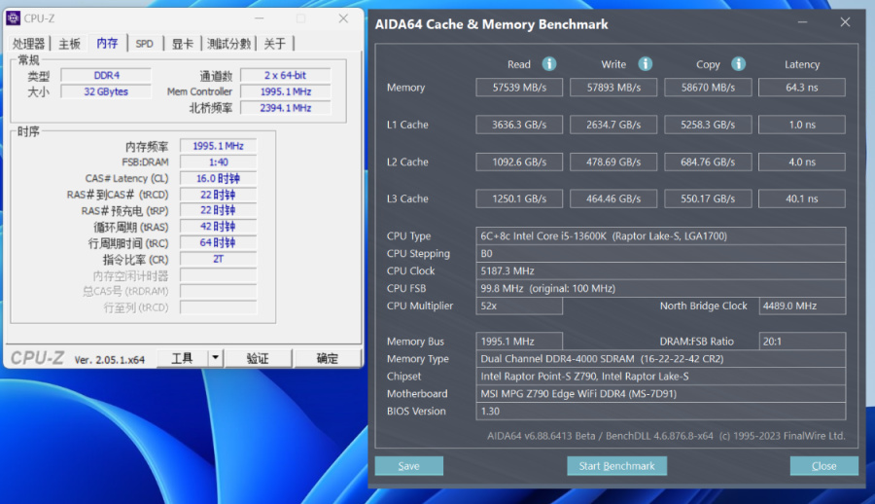Click the Memory Read value 57539 MB/s
The width and height of the screenshot is (875, 504).
click(519, 88)
